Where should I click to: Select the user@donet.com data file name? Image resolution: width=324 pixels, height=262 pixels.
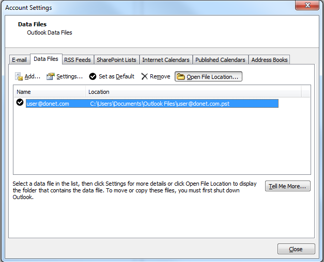tap(48, 104)
